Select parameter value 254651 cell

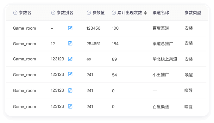coord(93,44)
